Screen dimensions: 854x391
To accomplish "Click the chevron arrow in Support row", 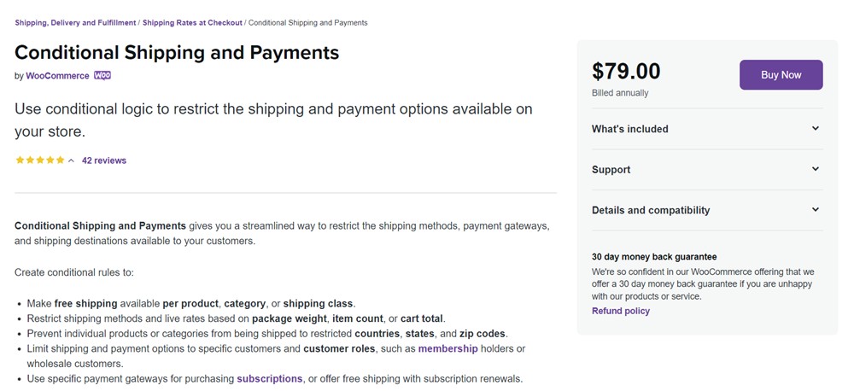I will (815, 169).
